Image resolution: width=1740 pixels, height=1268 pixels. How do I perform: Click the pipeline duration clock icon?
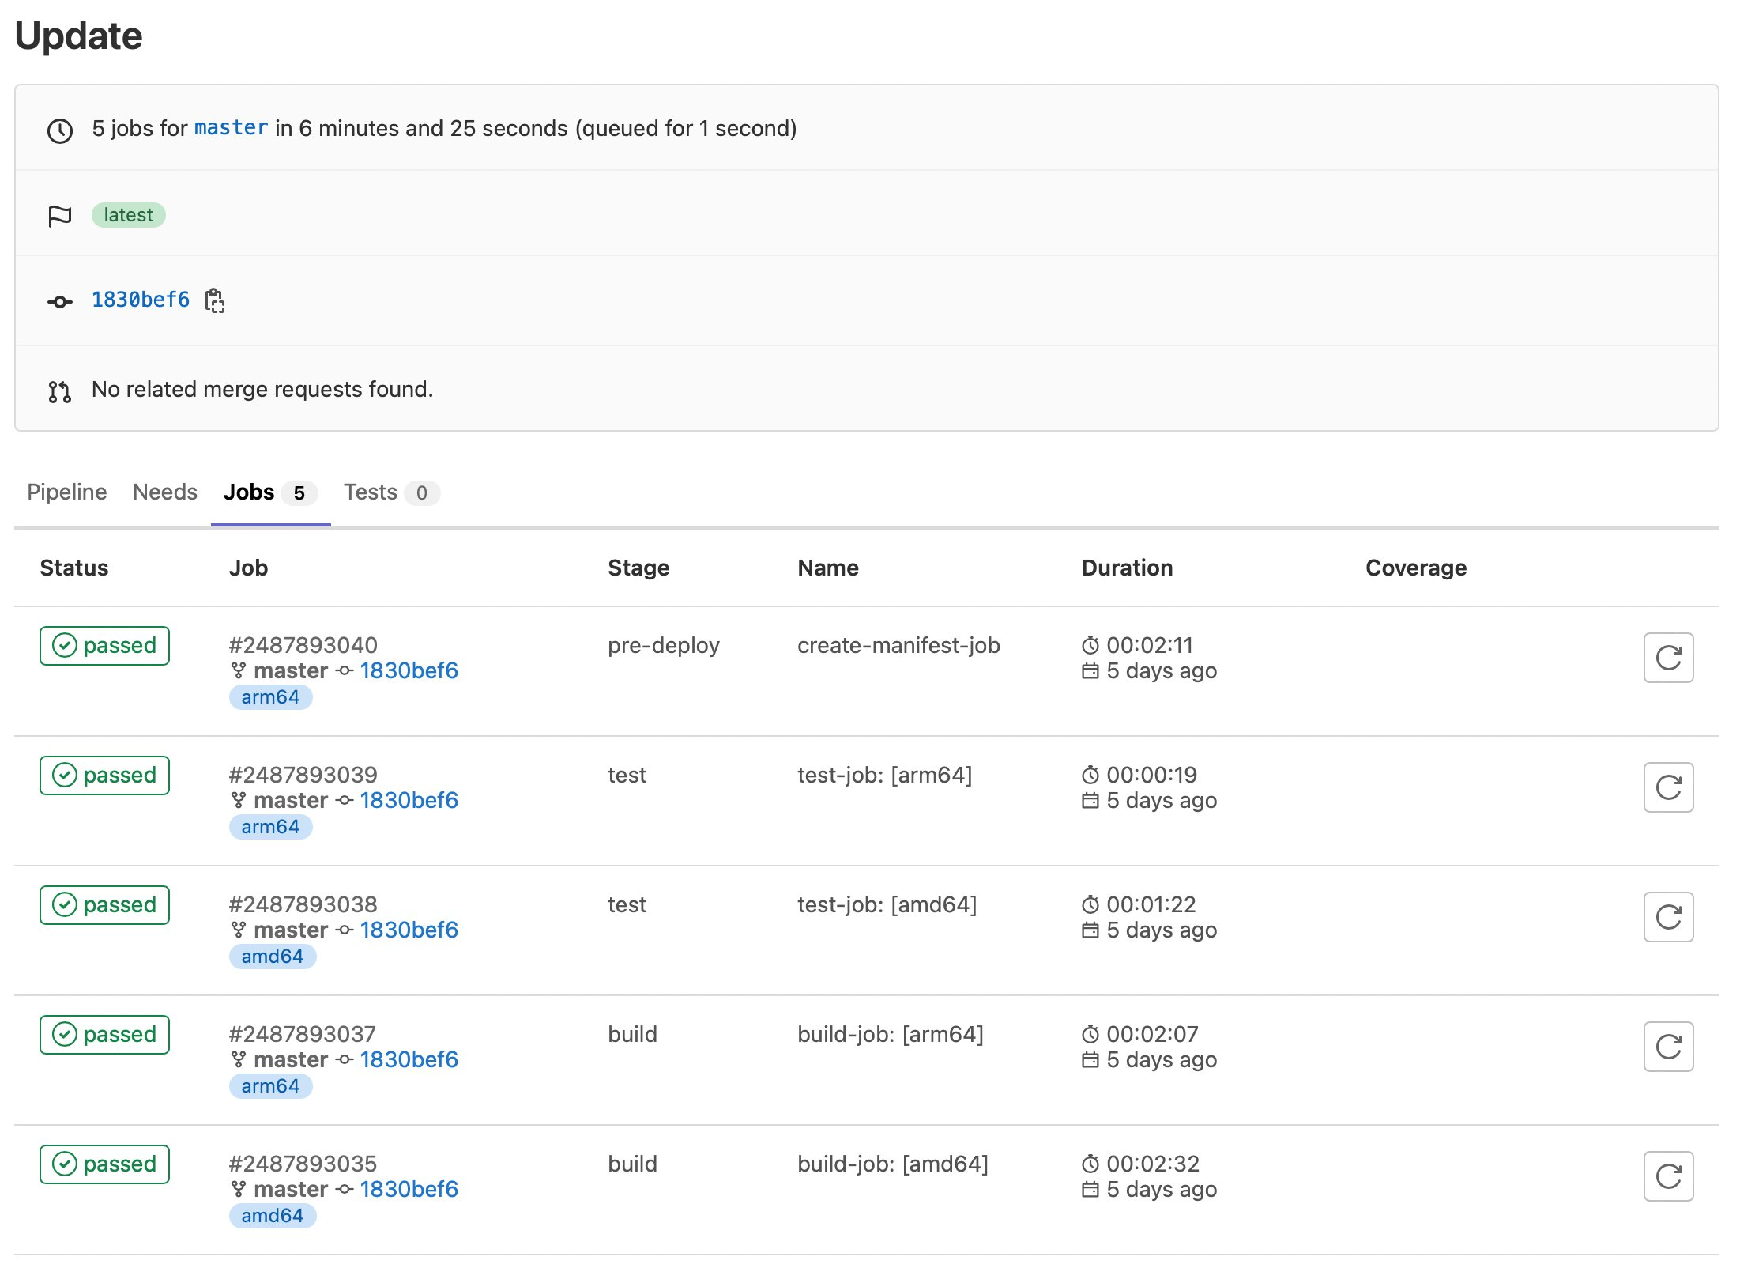point(59,129)
